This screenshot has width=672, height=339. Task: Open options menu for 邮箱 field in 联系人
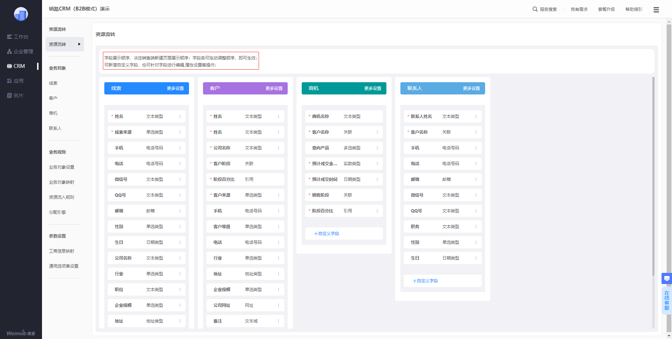[476, 179]
